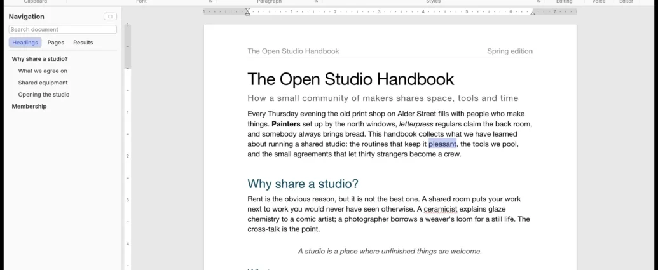Switch to the Headings tab
The height and width of the screenshot is (270, 658).
pyautogui.click(x=25, y=43)
